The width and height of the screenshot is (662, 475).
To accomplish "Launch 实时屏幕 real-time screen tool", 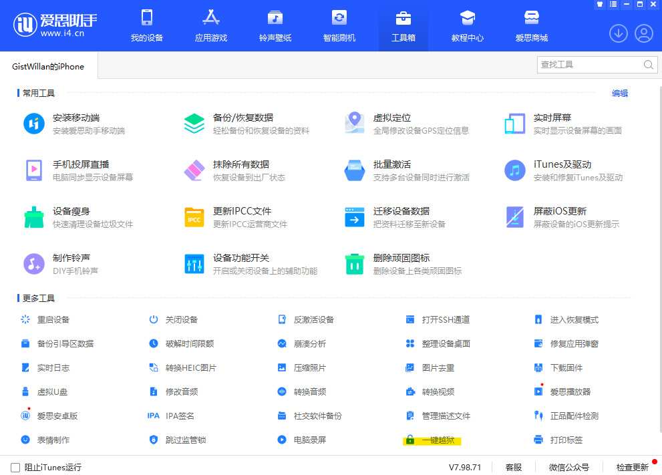I will tap(515, 124).
